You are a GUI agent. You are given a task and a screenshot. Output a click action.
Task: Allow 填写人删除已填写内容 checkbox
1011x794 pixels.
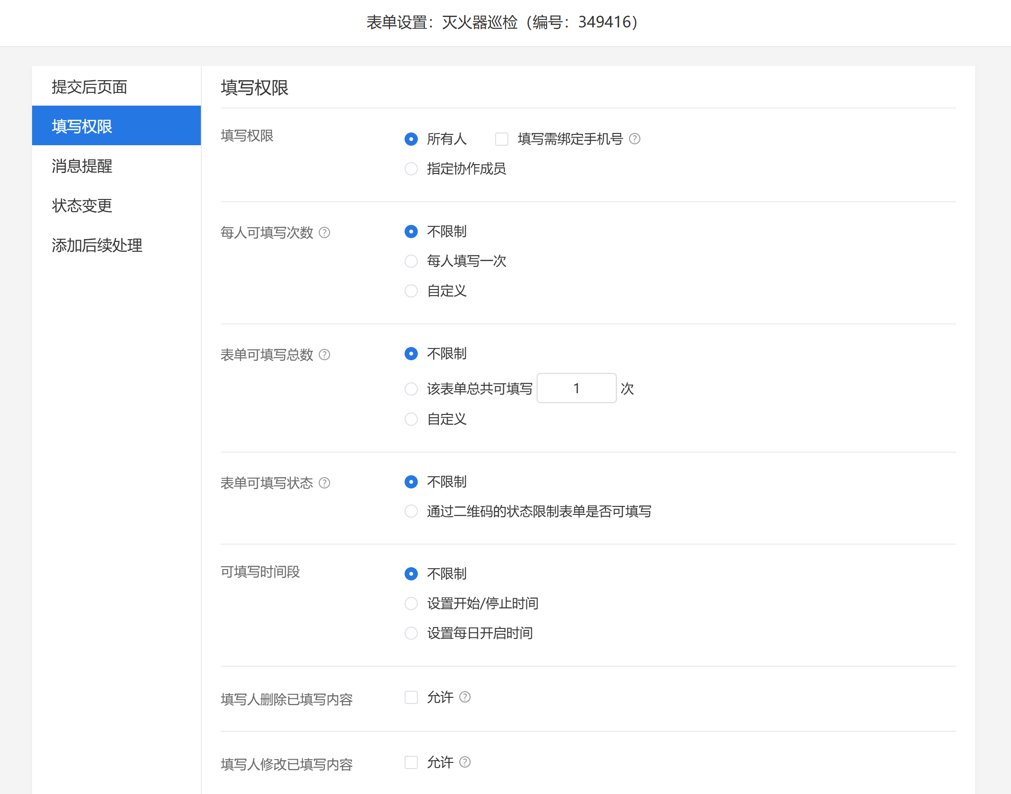411,697
